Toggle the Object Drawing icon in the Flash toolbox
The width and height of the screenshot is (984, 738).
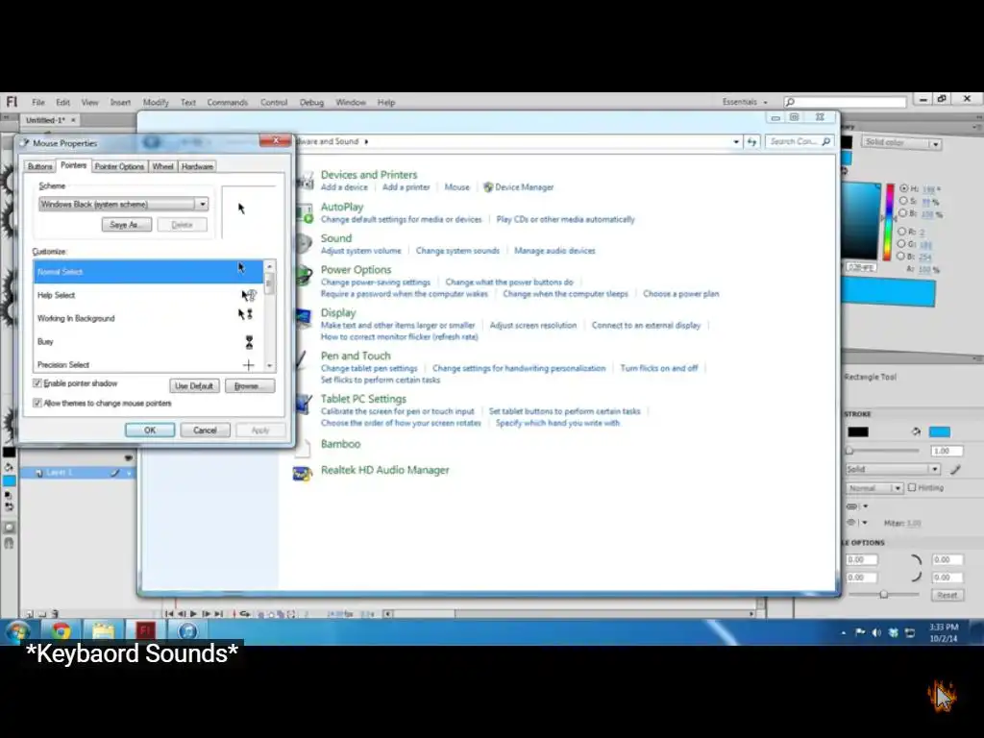click(x=9, y=528)
